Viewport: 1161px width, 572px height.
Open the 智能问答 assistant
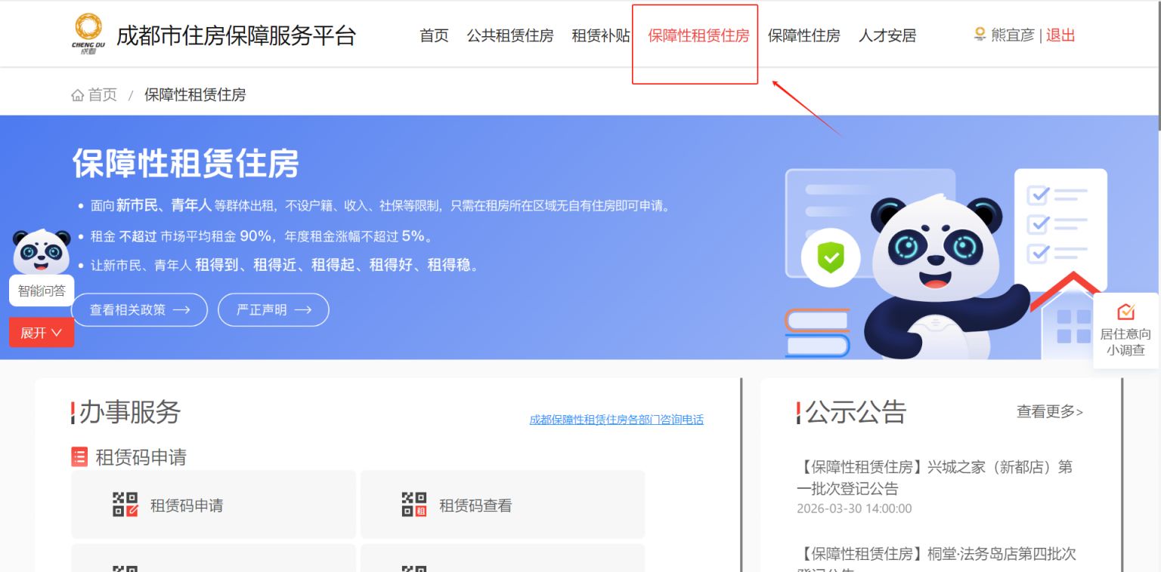coord(42,291)
